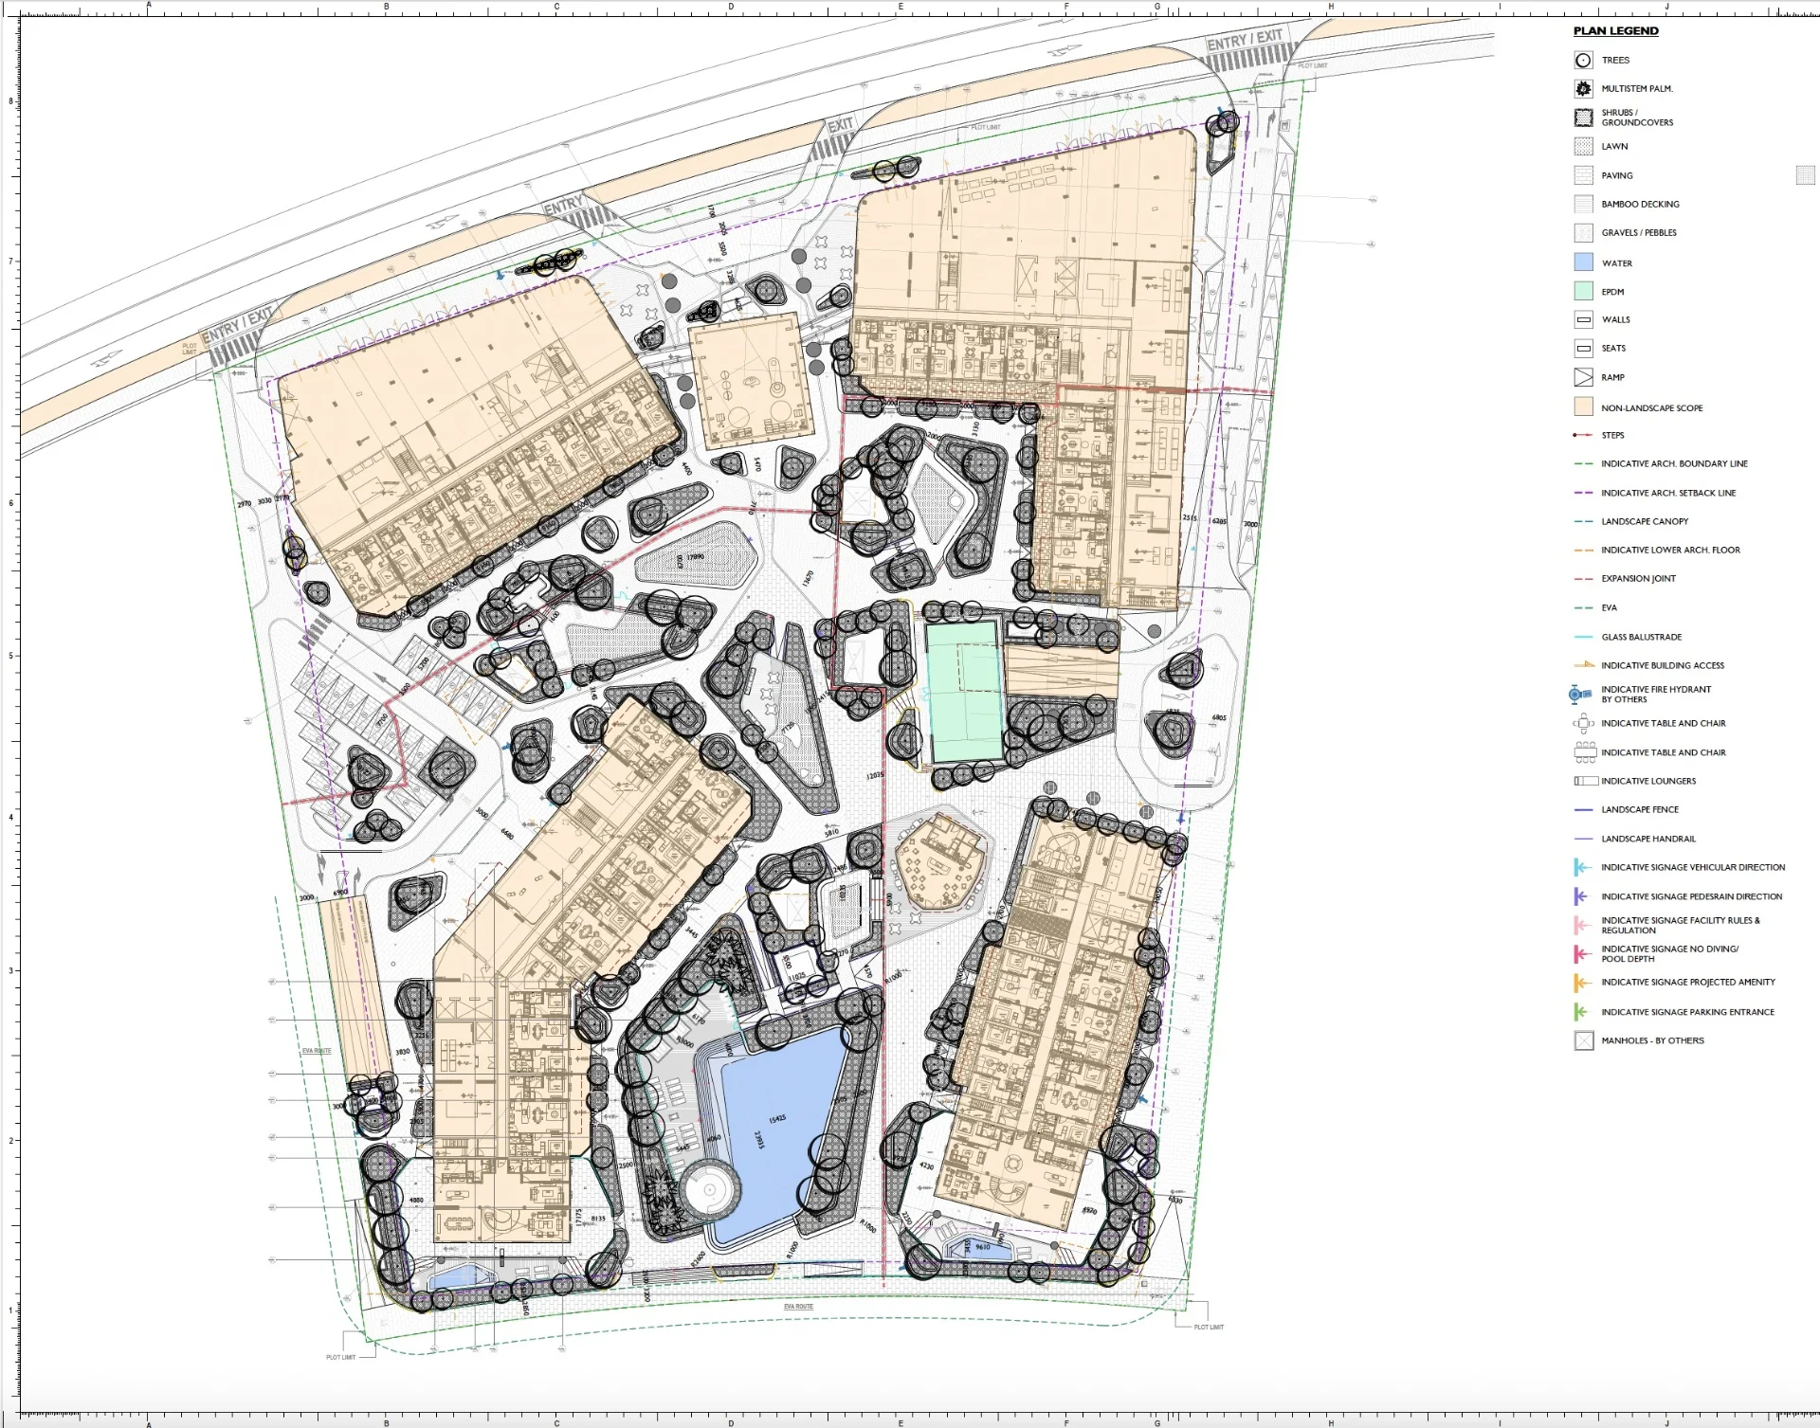Click the Trees symbol in the legend
1820x1428 pixels.
(1583, 61)
